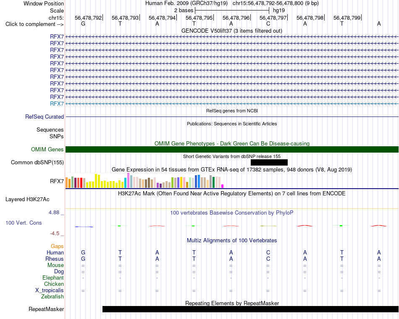Viewport: 399px width, 319px height.
Task: Click the 'chr15:' base position label
Action: click(56, 18)
